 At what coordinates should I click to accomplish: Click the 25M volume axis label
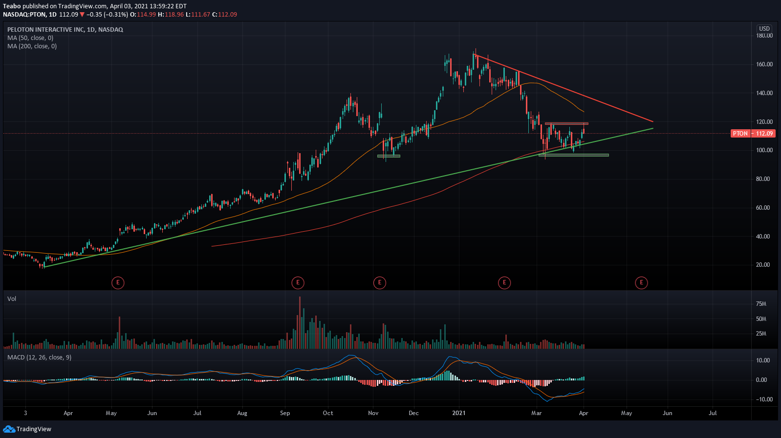click(761, 334)
